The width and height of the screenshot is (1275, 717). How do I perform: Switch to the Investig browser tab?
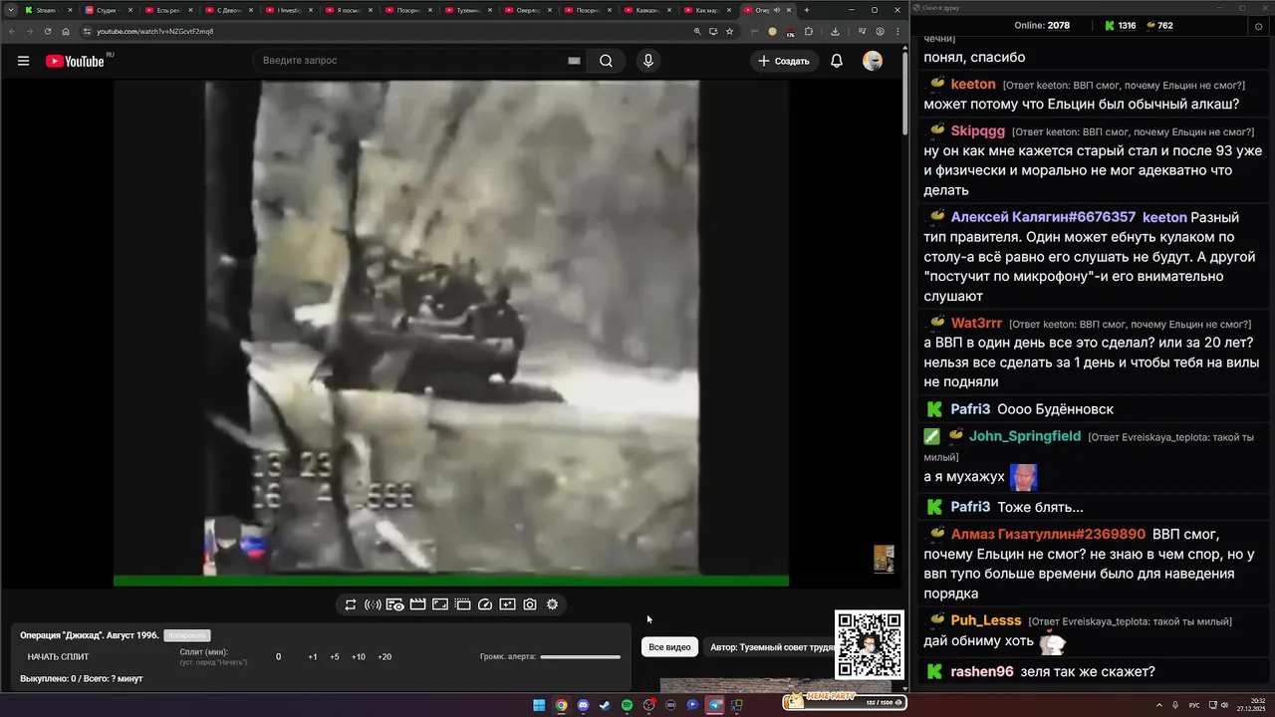288,10
